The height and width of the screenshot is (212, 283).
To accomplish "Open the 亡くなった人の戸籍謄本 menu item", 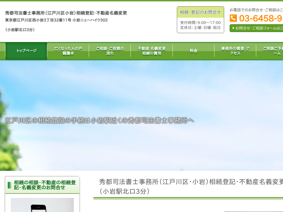I will (x=68, y=51).
